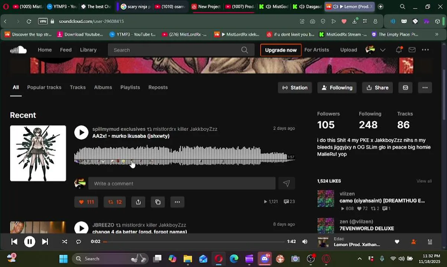Open the messages envelope in header
Viewport: 447px width, 267px height.
412,50
